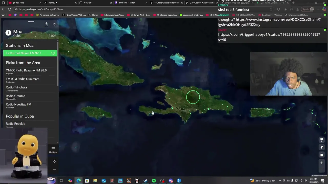Viewport: 328px width, 184px height.
Task: Open Favorites heart icon below Settings
Action: (54, 161)
